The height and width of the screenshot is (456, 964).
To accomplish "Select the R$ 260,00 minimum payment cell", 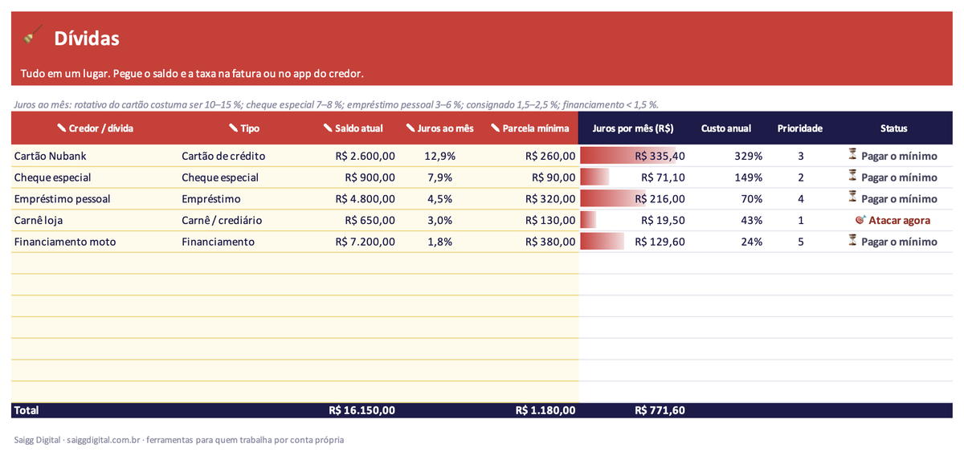I will (530, 156).
